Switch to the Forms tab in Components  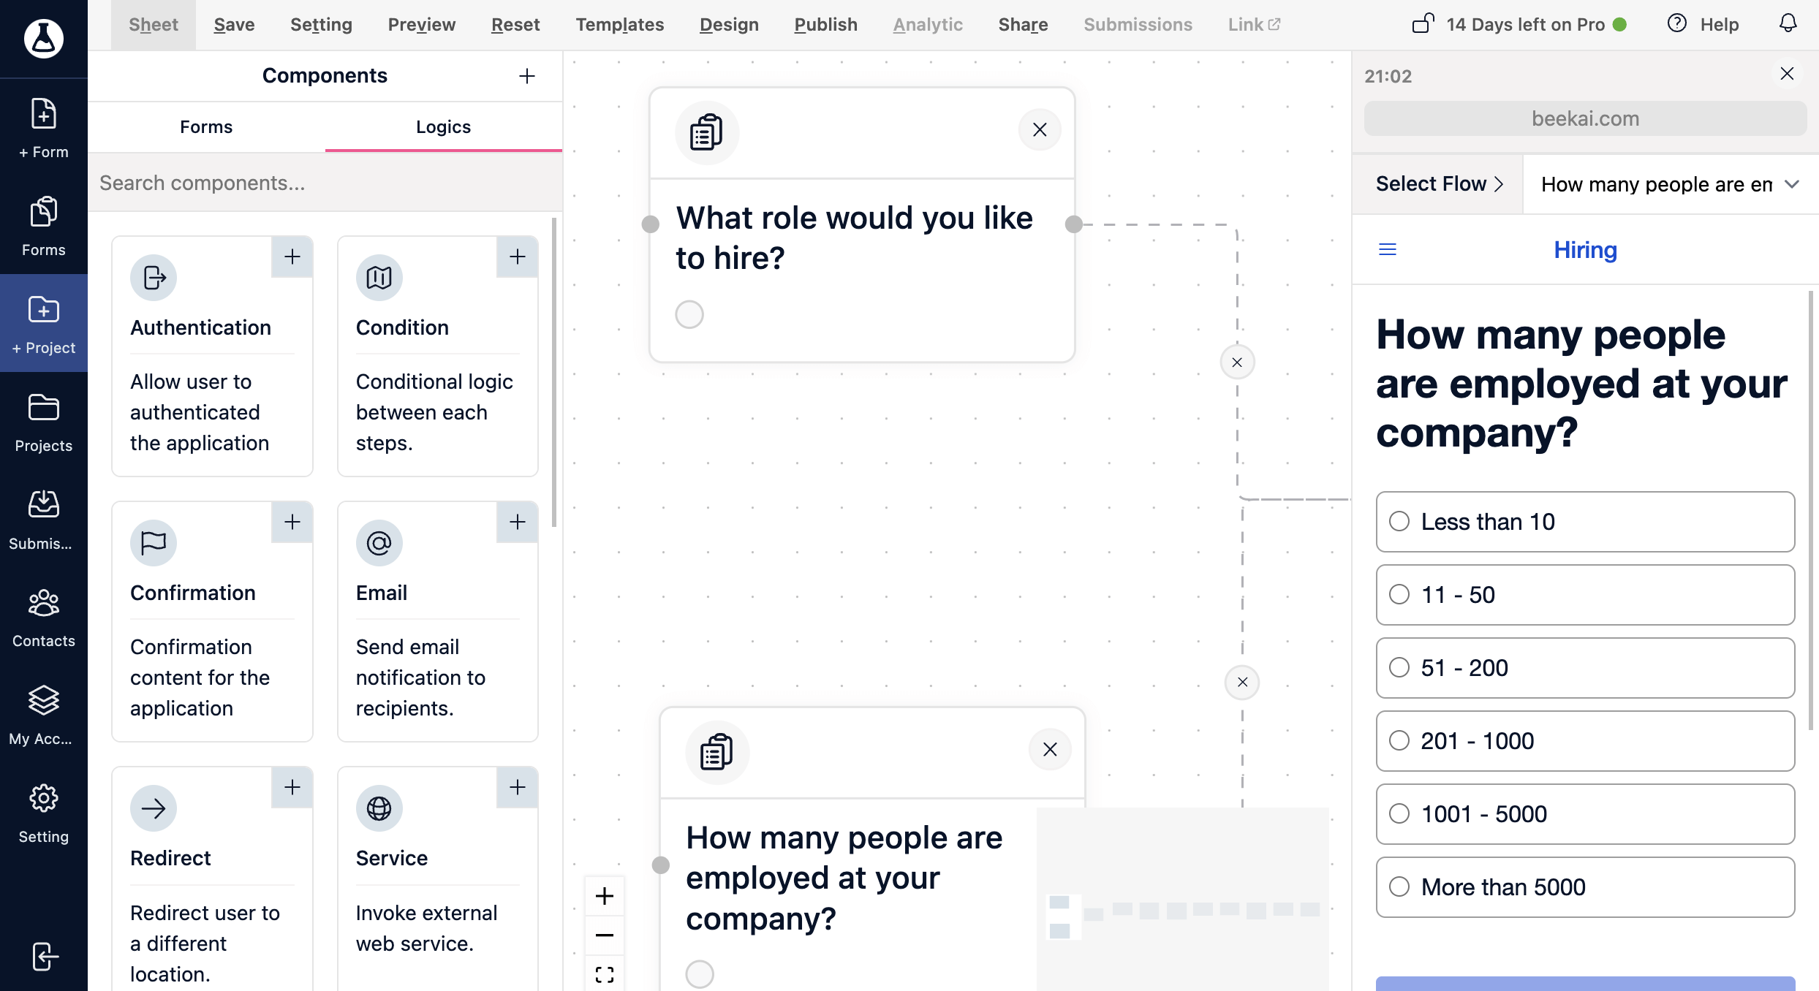(205, 126)
